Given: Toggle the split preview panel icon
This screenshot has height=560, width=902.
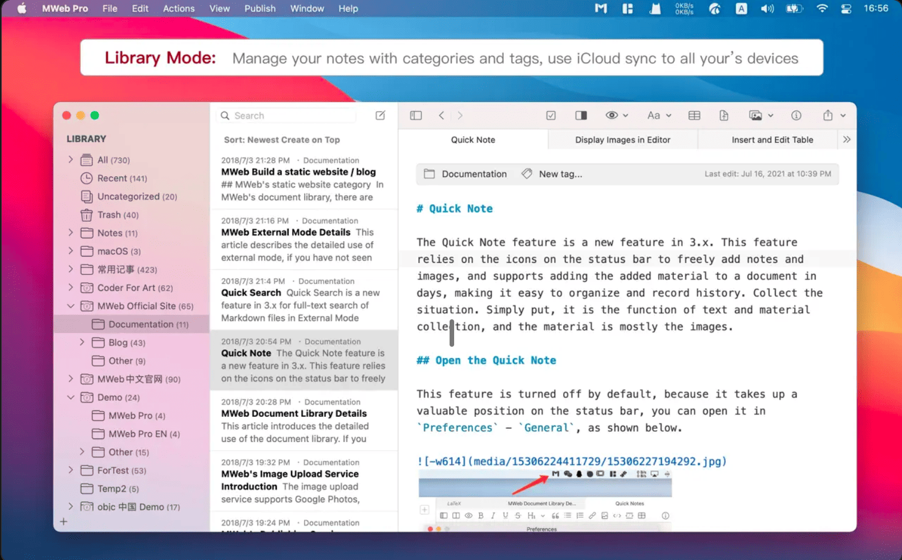Looking at the screenshot, I should [581, 115].
